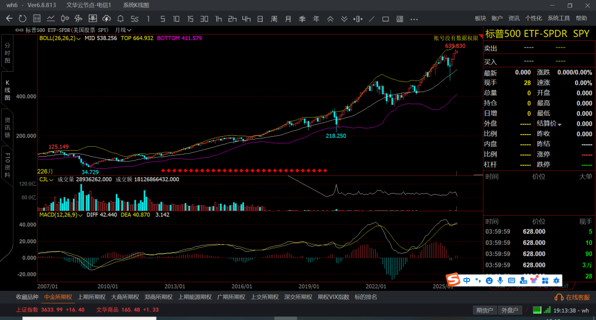Select the weekly period 周

click(x=274, y=19)
